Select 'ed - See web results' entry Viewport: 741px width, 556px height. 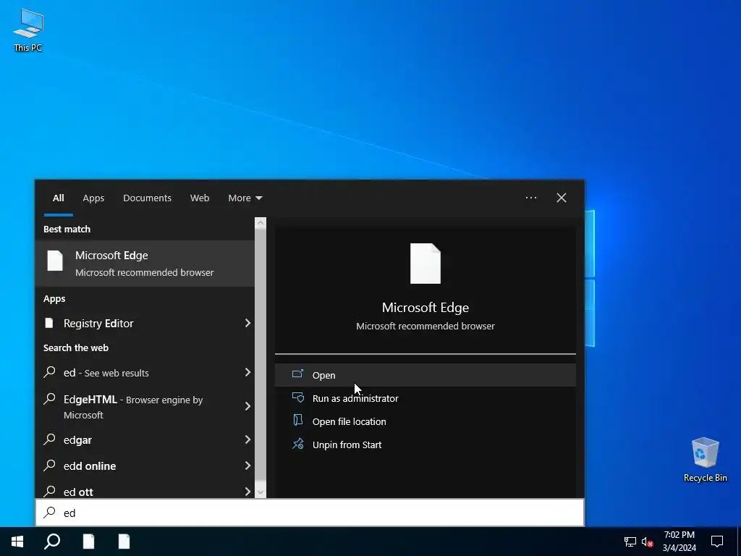[145, 373]
